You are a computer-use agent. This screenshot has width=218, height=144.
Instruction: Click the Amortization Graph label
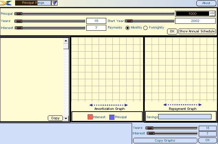tap(110, 109)
